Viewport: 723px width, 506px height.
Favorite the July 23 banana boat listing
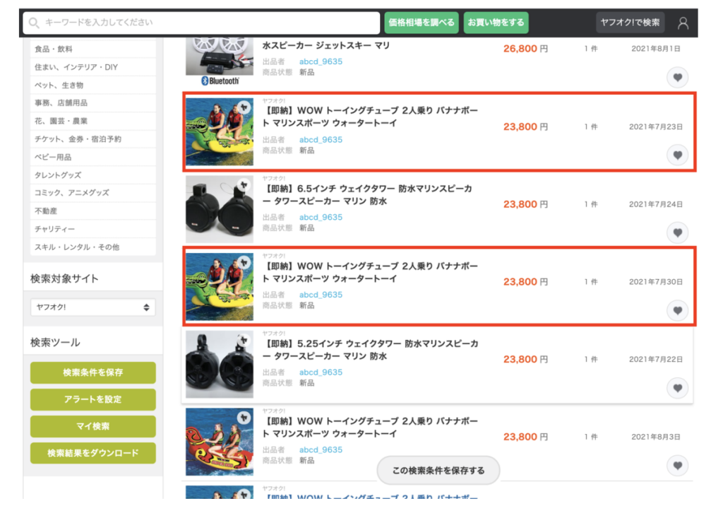(677, 155)
